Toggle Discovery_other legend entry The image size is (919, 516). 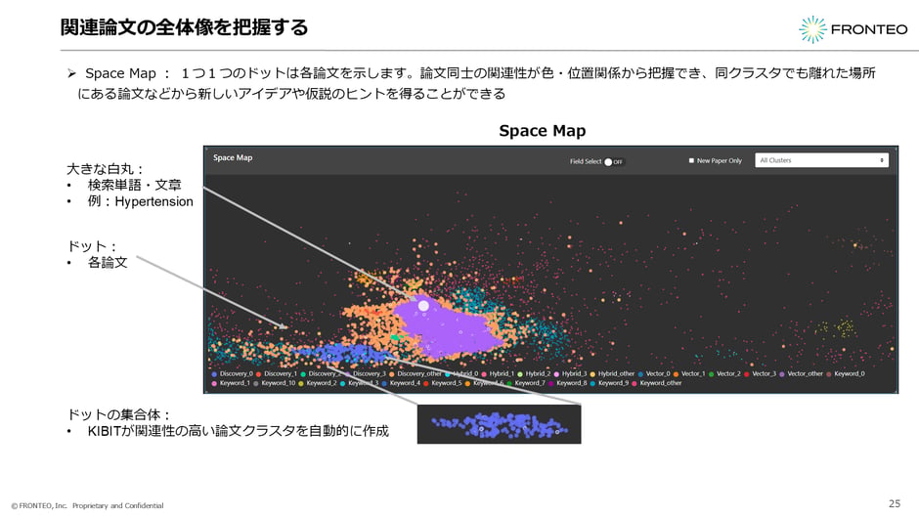point(415,373)
